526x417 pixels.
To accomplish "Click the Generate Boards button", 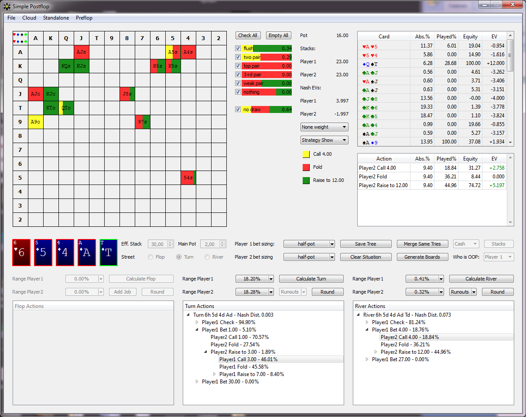I will (423, 257).
